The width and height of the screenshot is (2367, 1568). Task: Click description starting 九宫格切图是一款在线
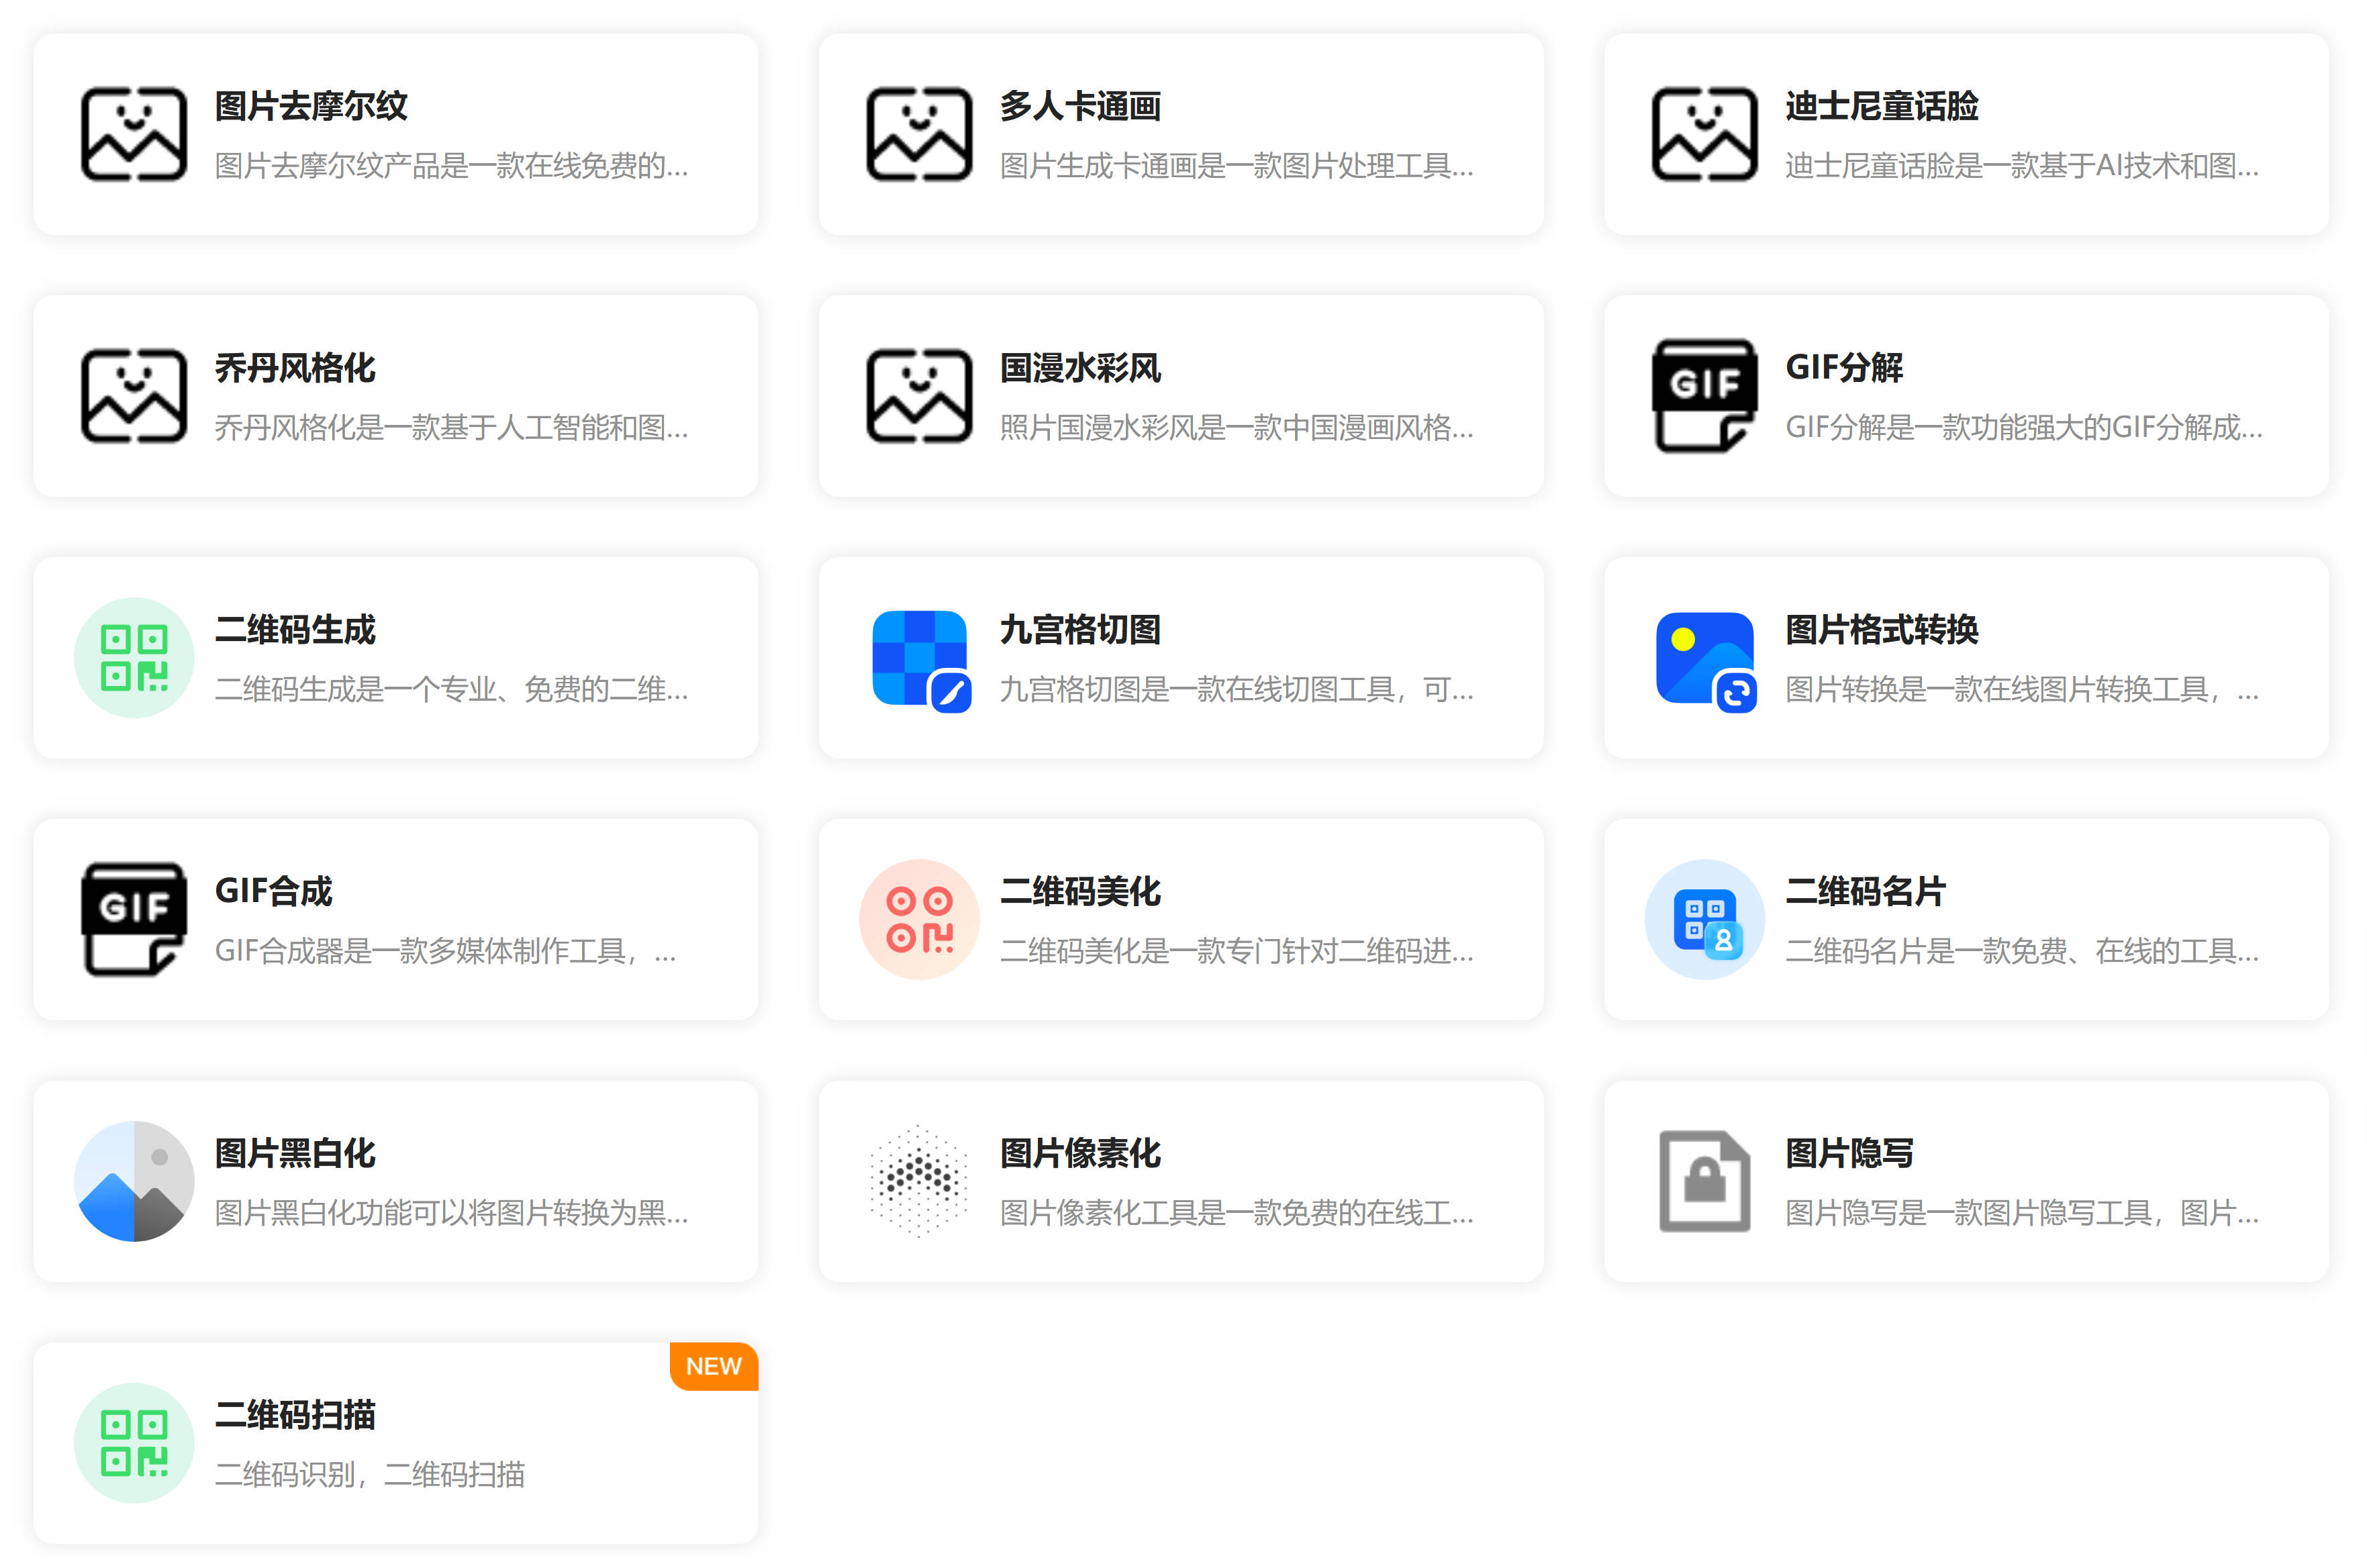[1236, 690]
